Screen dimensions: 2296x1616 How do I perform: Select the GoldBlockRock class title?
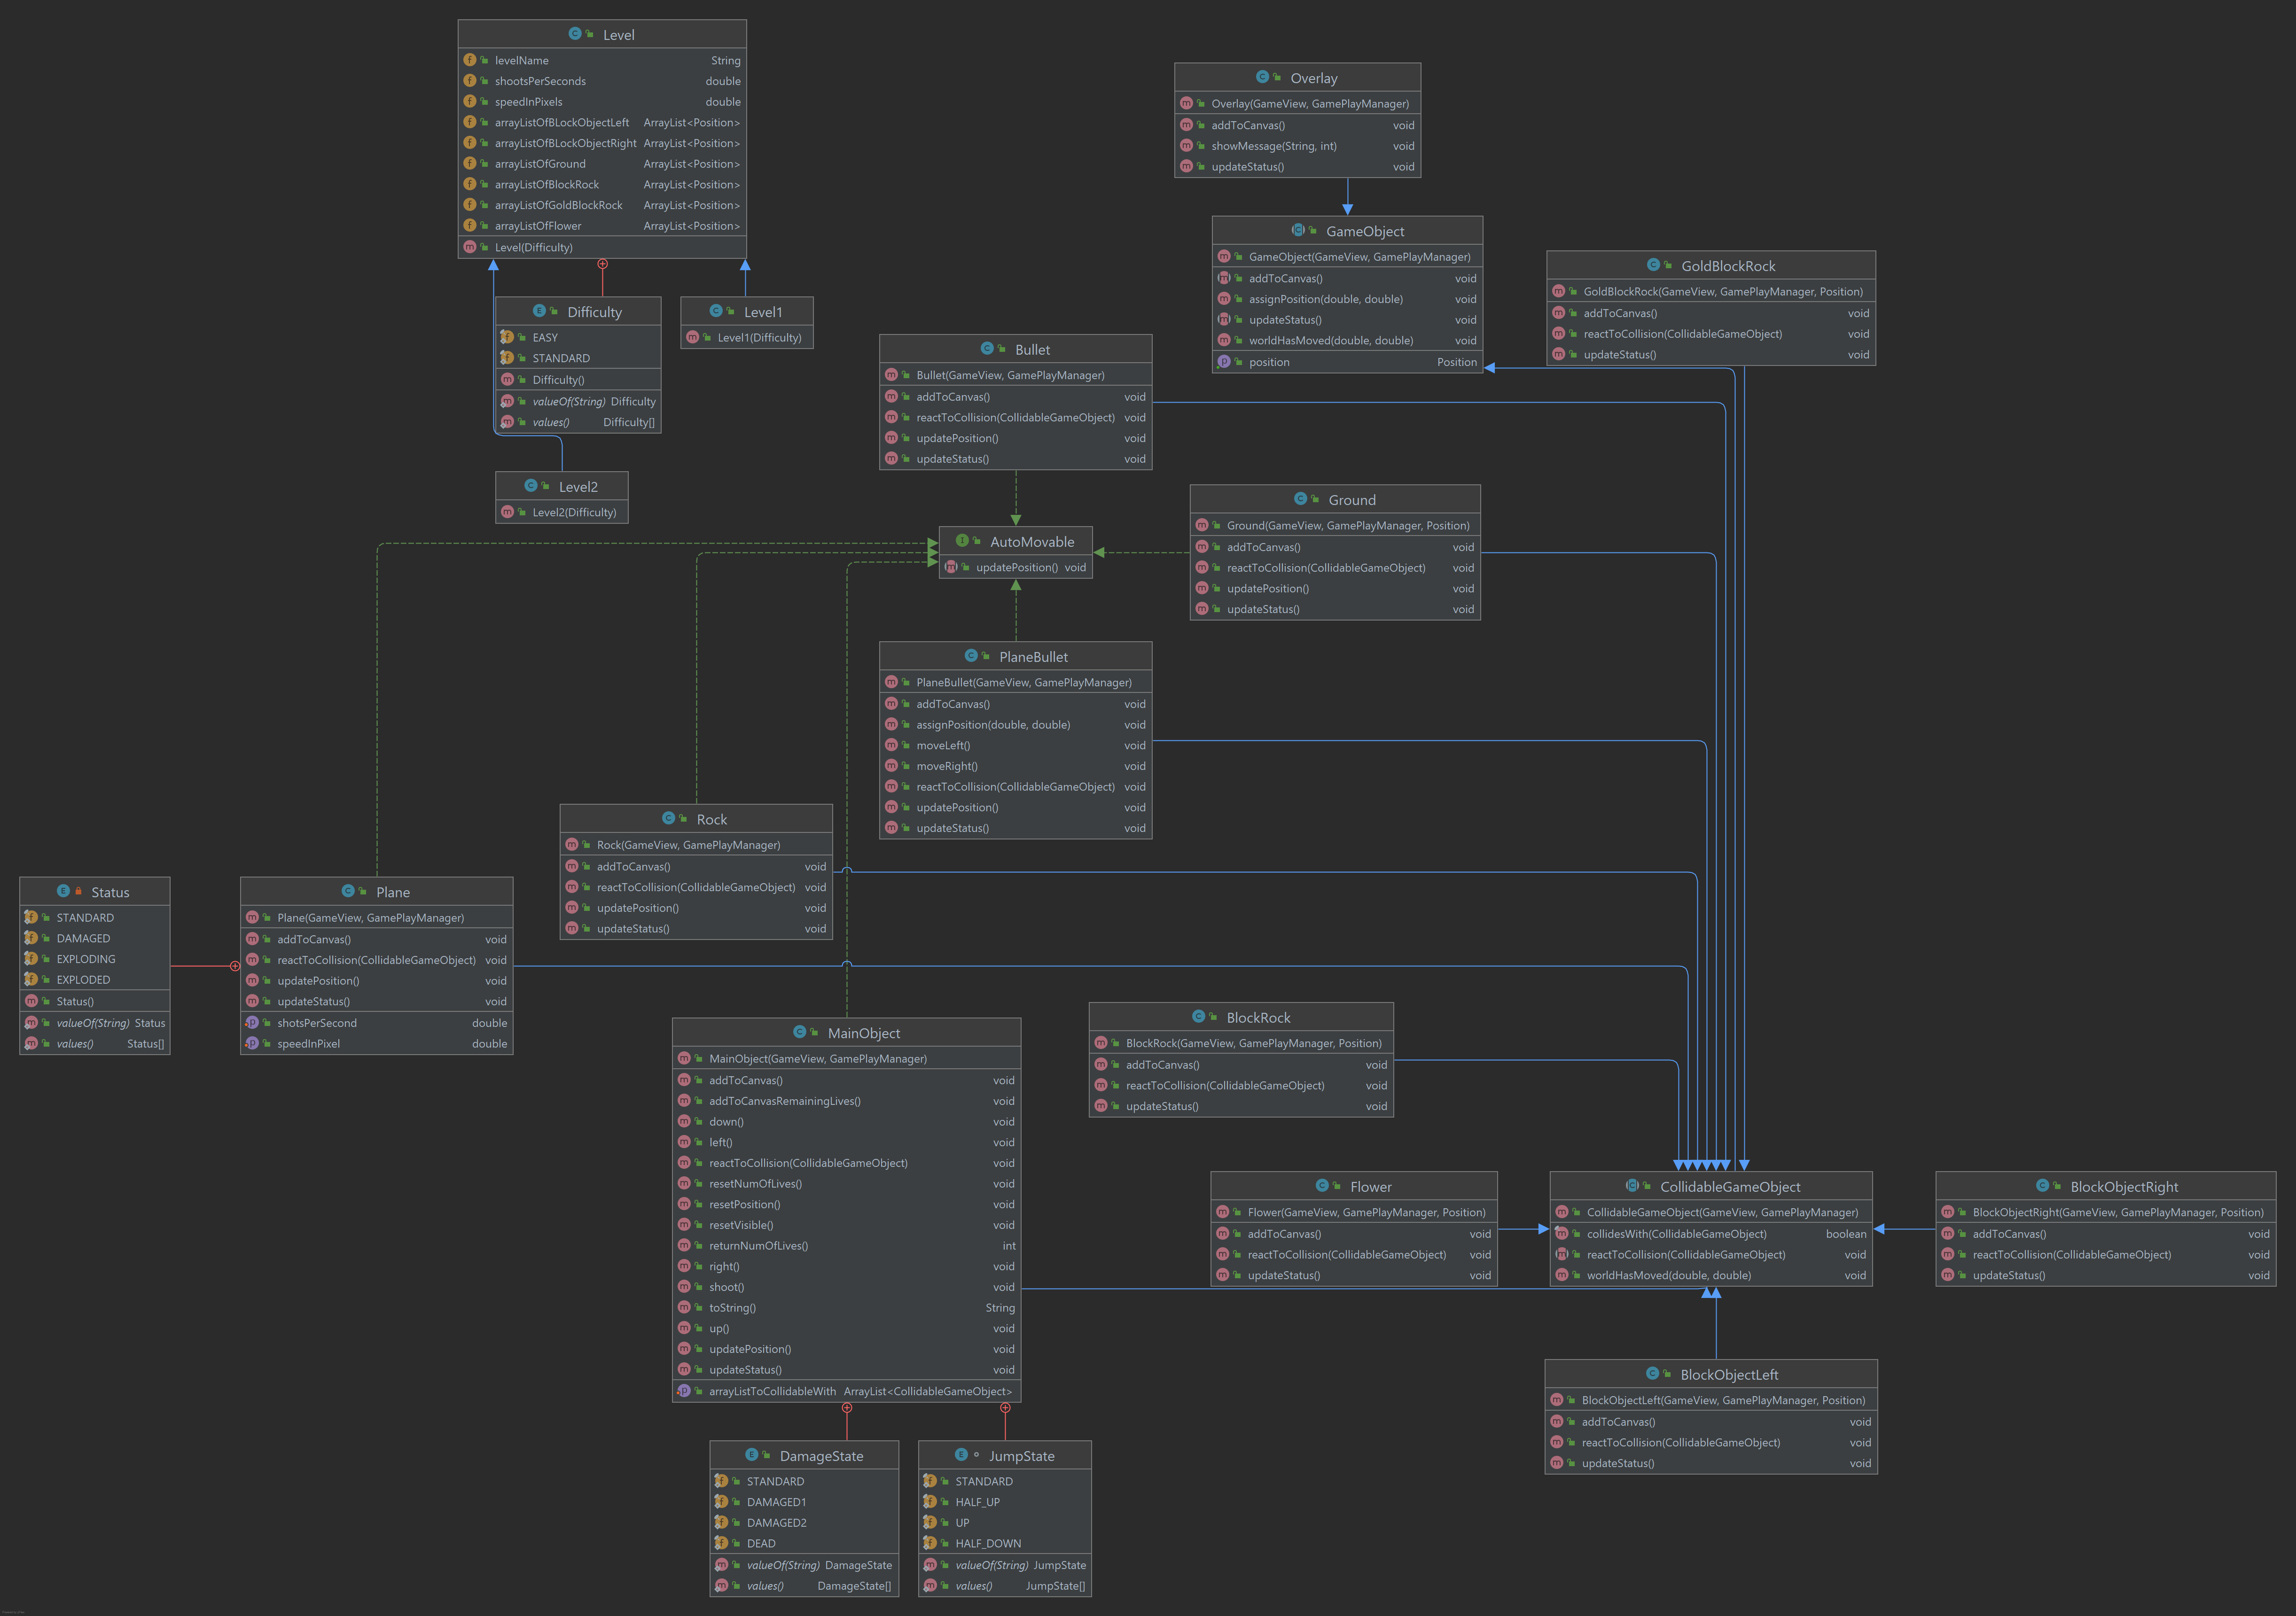[1729, 265]
